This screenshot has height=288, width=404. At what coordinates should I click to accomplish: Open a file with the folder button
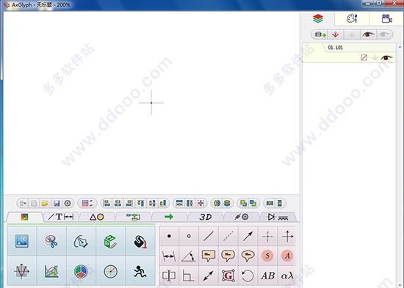pyautogui.click(x=45, y=204)
